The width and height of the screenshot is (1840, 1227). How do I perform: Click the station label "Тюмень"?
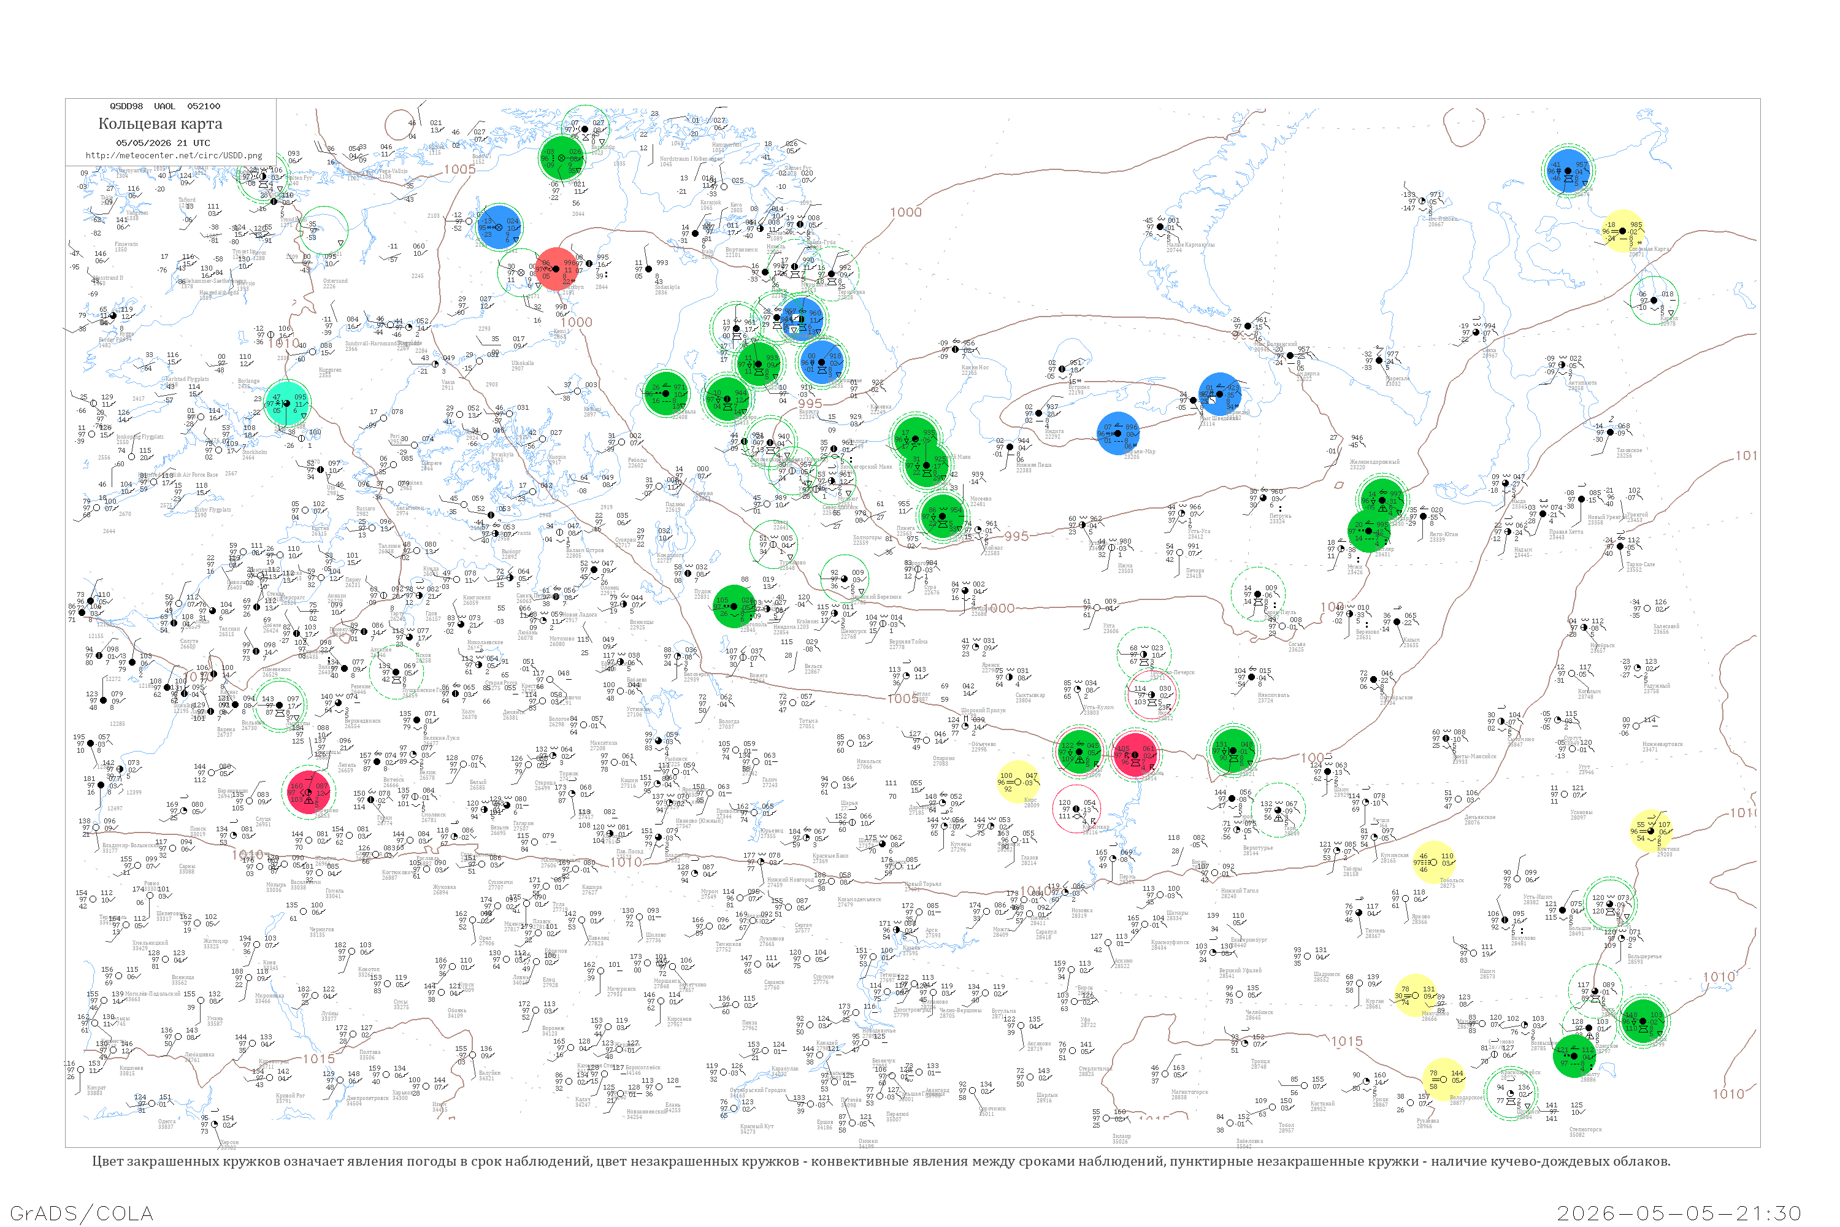pyautogui.click(x=1374, y=931)
